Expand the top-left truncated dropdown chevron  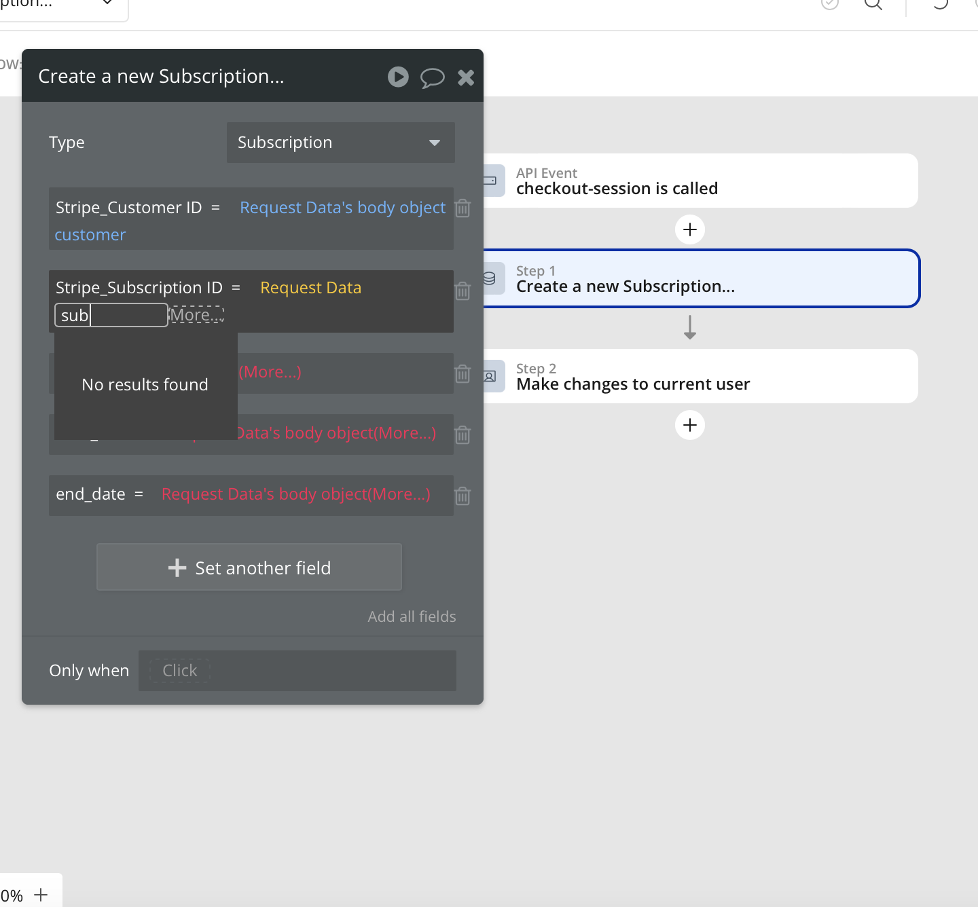(x=107, y=3)
